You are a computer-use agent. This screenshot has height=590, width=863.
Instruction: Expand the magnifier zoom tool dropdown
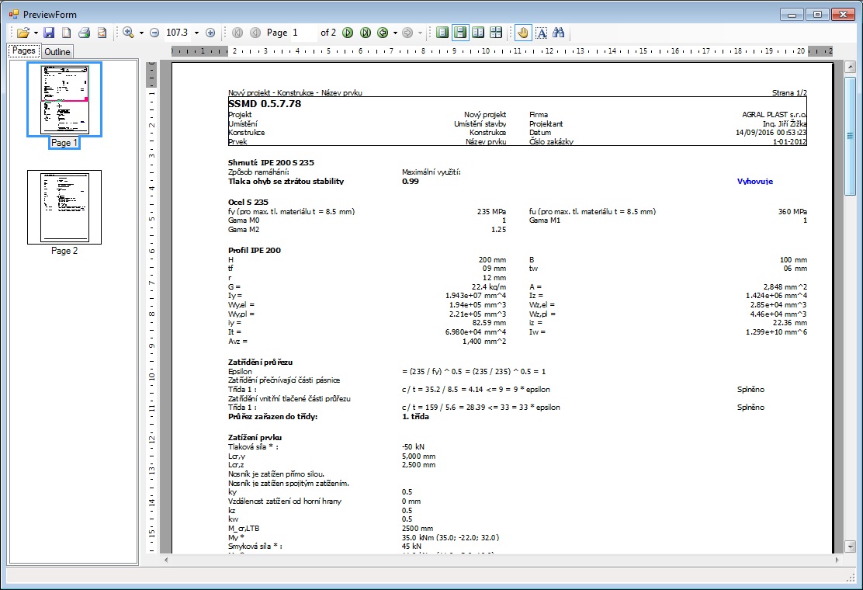(x=141, y=33)
